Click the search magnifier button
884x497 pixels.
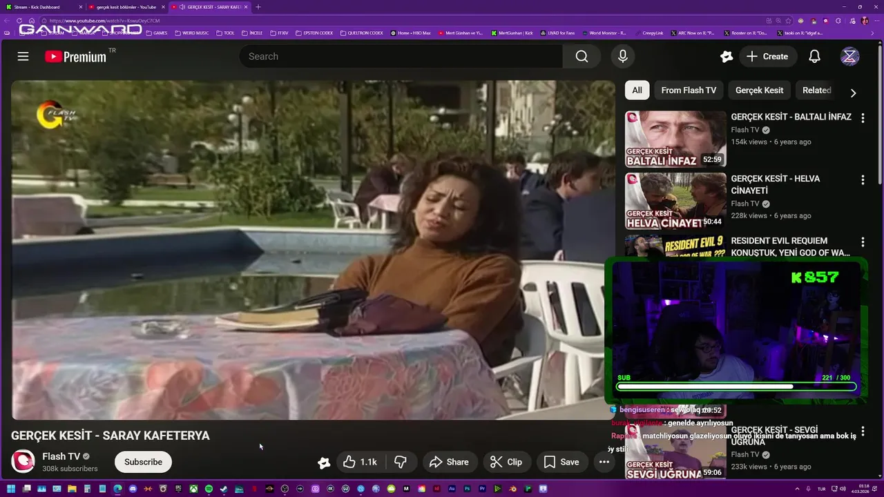pos(582,57)
